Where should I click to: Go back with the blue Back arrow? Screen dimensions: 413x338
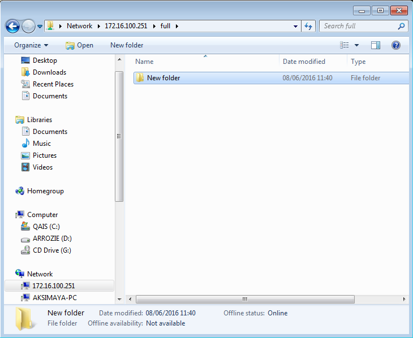(x=12, y=26)
